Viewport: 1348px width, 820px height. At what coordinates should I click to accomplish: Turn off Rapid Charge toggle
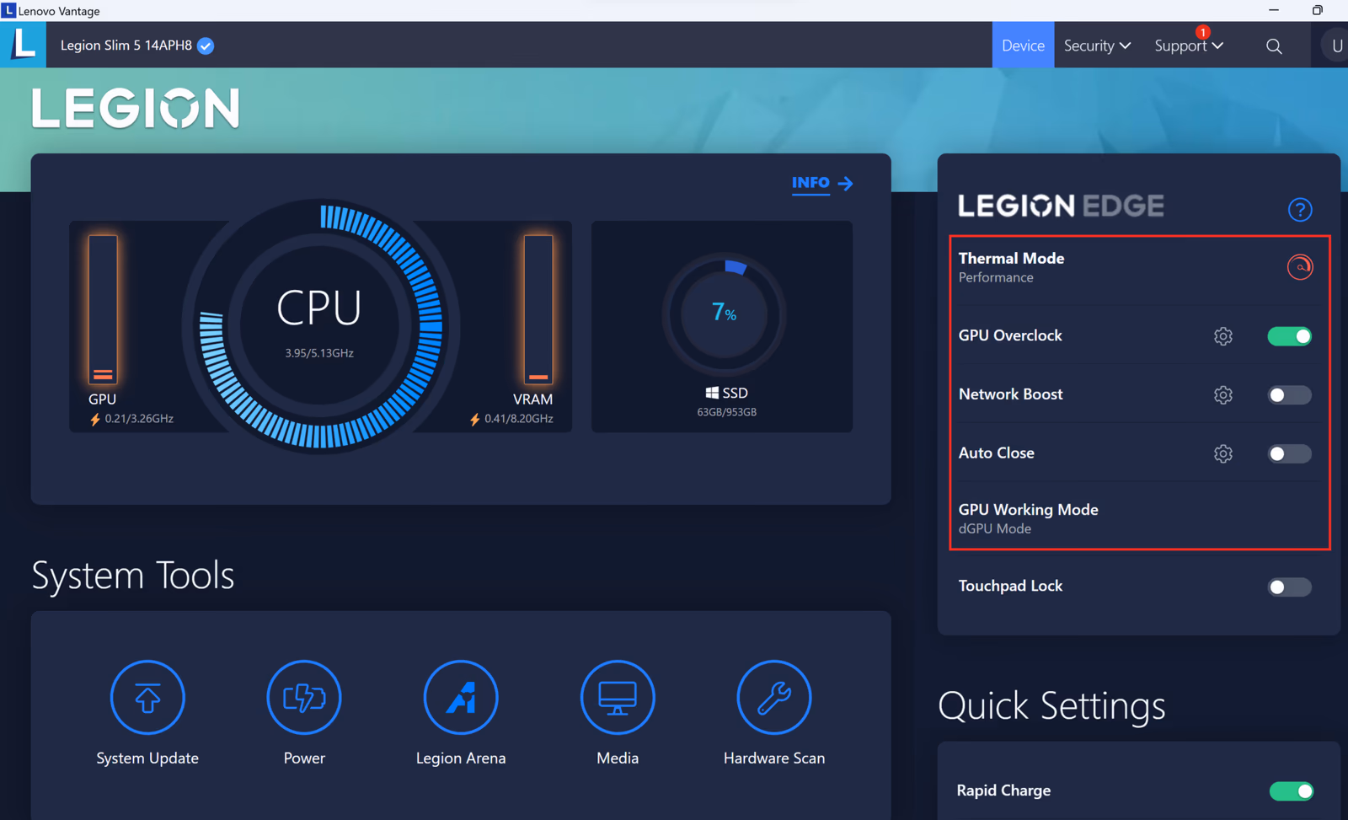[x=1292, y=791]
